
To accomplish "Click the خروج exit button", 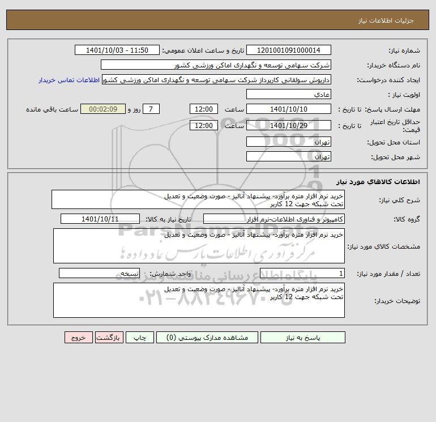I will point(78,338).
